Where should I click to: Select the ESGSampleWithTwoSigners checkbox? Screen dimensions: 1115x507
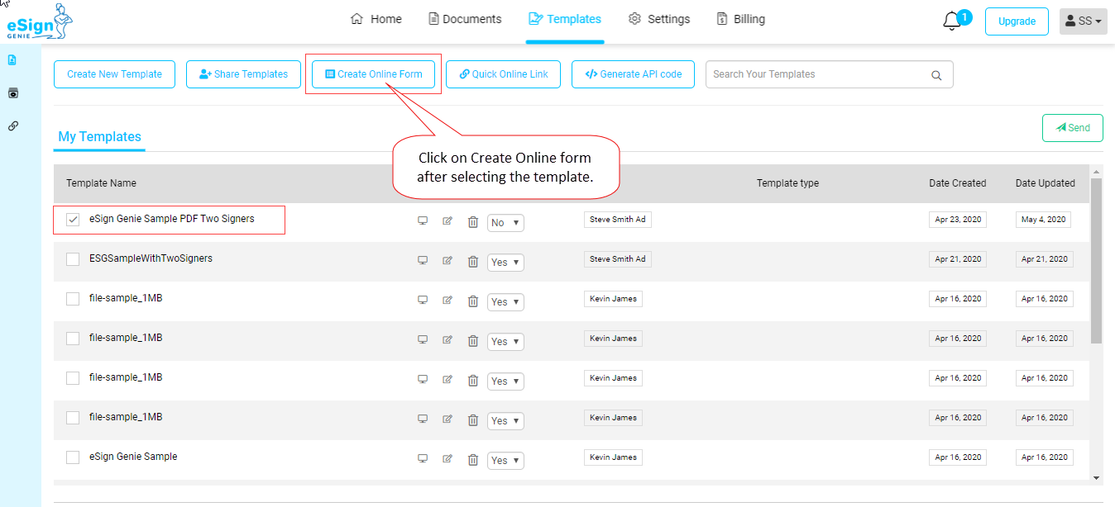pos(73,259)
